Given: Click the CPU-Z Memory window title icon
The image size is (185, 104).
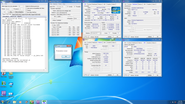Looking at the screenshot, I should point(84,40).
